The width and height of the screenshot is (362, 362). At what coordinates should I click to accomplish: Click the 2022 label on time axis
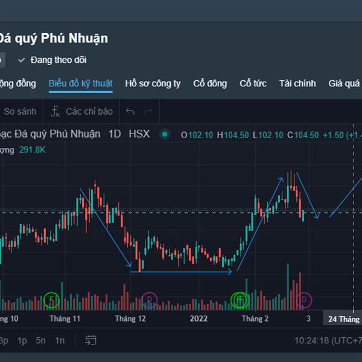(x=198, y=319)
